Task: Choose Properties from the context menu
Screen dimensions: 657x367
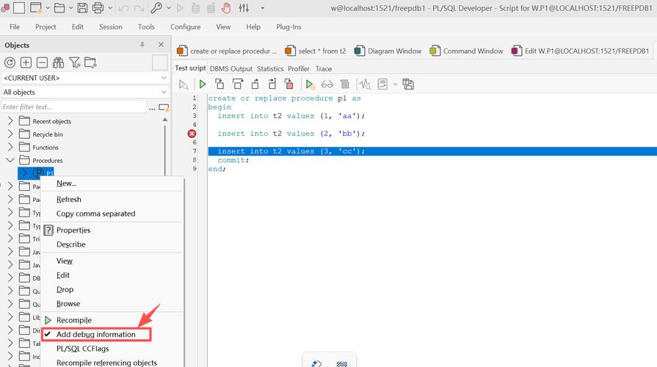Action: (73, 230)
